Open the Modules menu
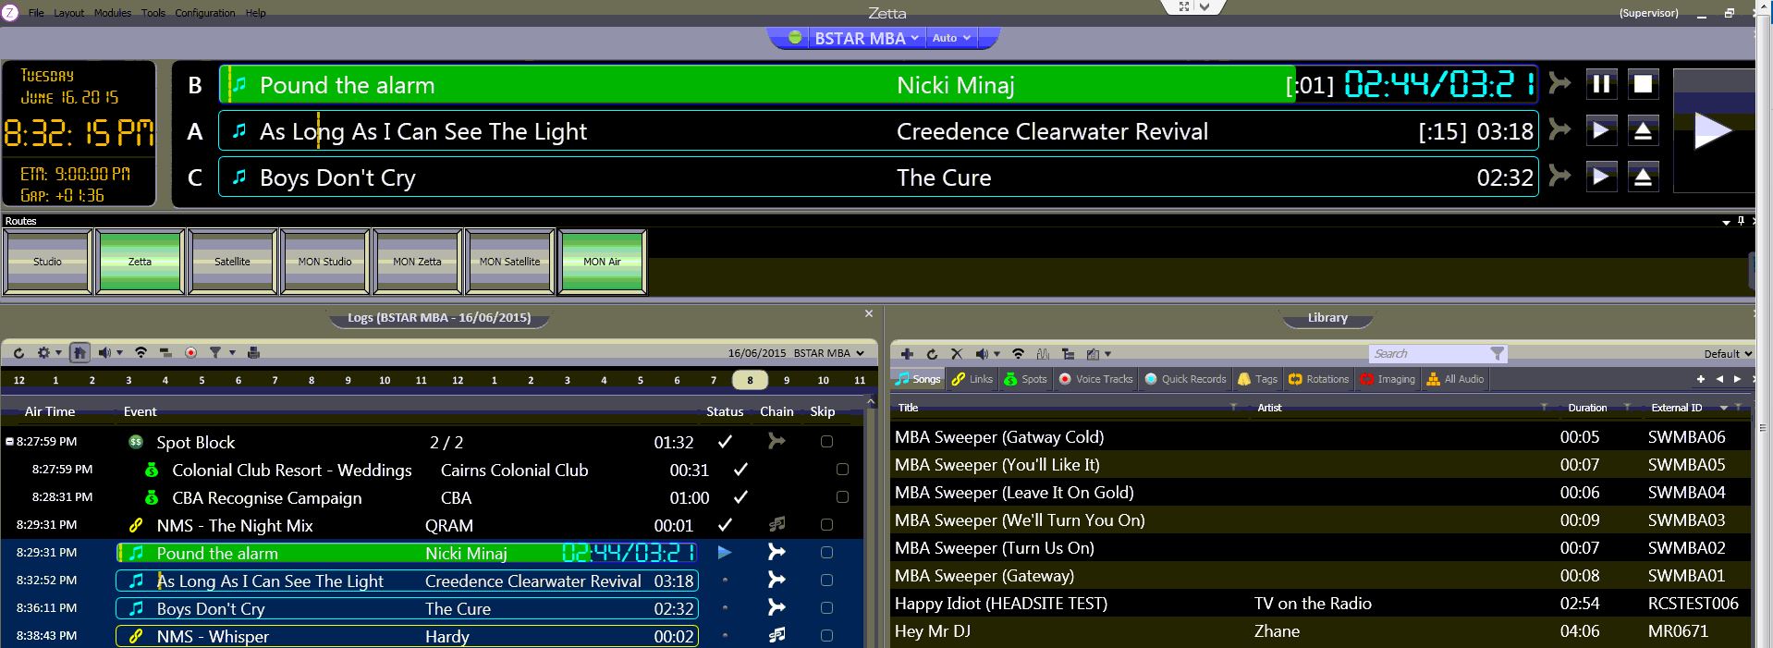The image size is (1773, 648). (112, 13)
